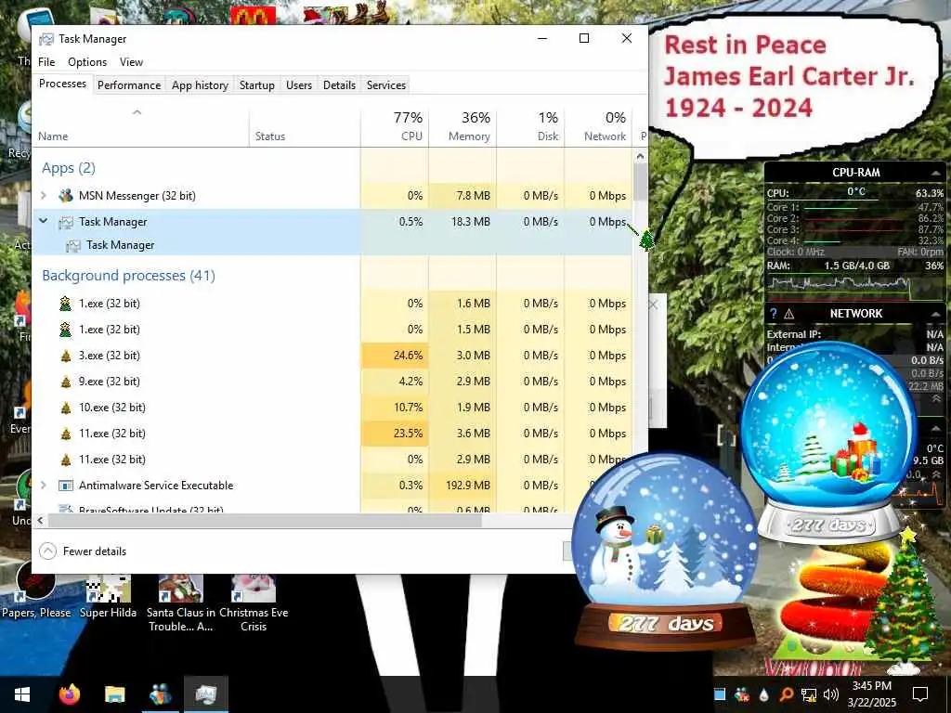
Task: Click the 10.exe process icon
Action: tap(66, 408)
